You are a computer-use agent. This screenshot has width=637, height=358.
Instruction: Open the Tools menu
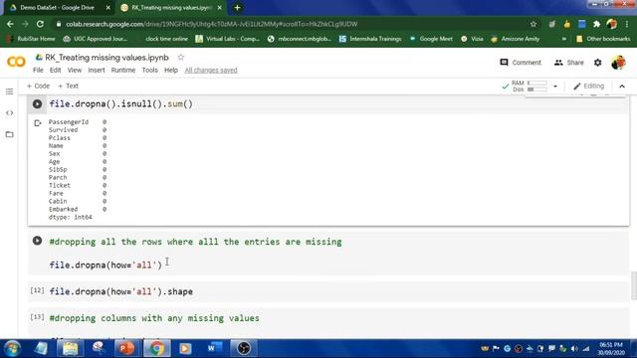pos(149,71)
